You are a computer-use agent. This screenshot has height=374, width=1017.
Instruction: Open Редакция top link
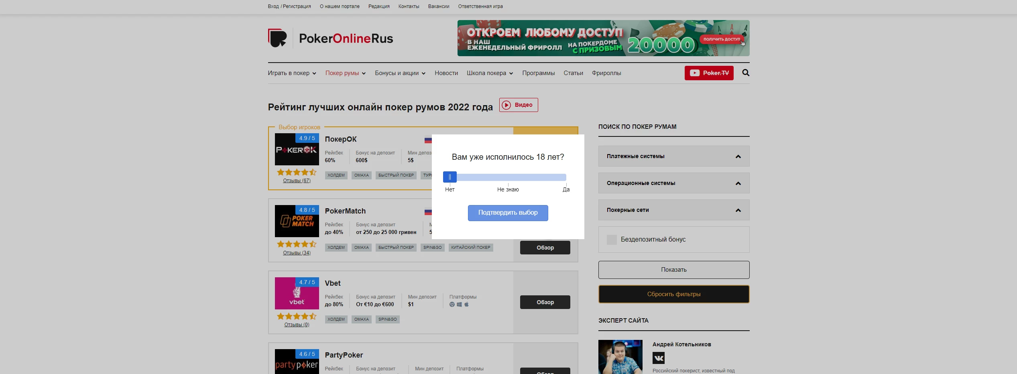379,6
